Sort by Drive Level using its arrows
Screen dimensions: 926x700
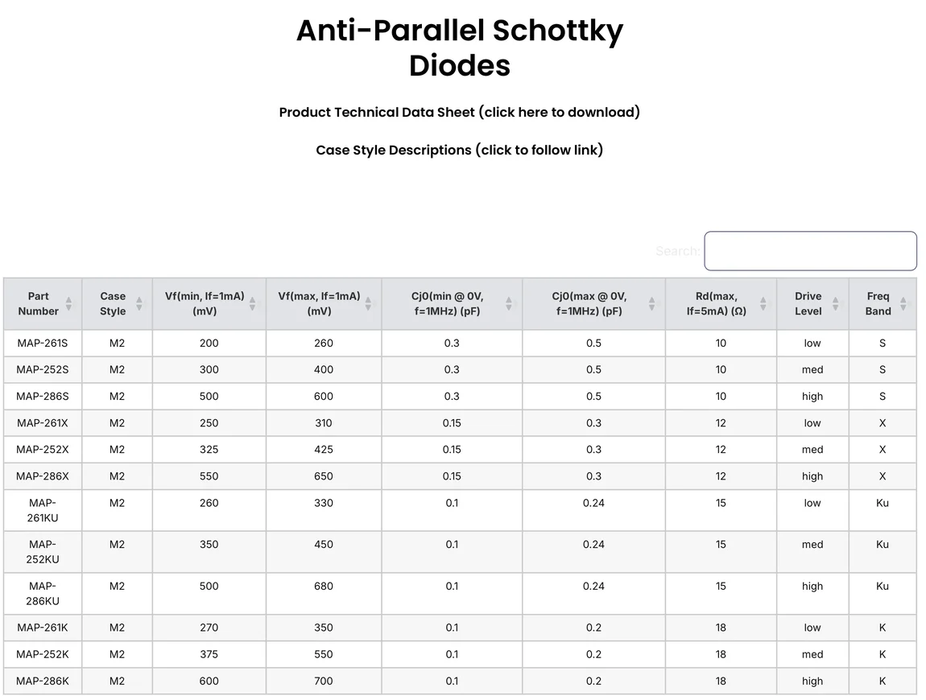835,303
